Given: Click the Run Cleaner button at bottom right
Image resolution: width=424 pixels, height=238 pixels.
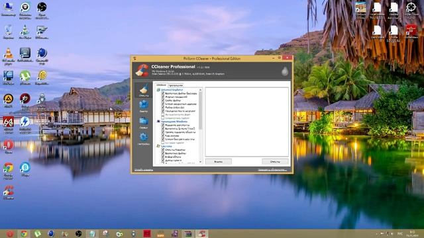Looking at the screenshot, I should click(275, 161).
